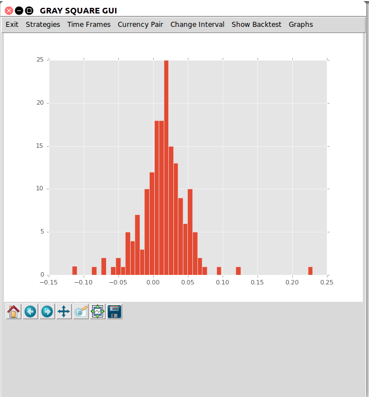Open the Change Interval menu
This screenshot has width=369, height=397.
[x=197, y=25]
